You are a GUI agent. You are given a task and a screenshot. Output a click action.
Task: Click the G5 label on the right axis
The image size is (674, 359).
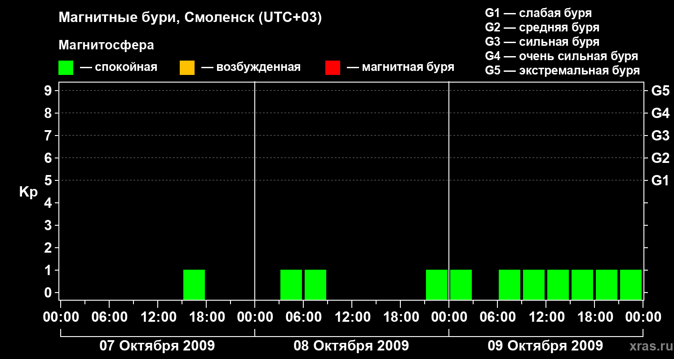pos(661,91)
